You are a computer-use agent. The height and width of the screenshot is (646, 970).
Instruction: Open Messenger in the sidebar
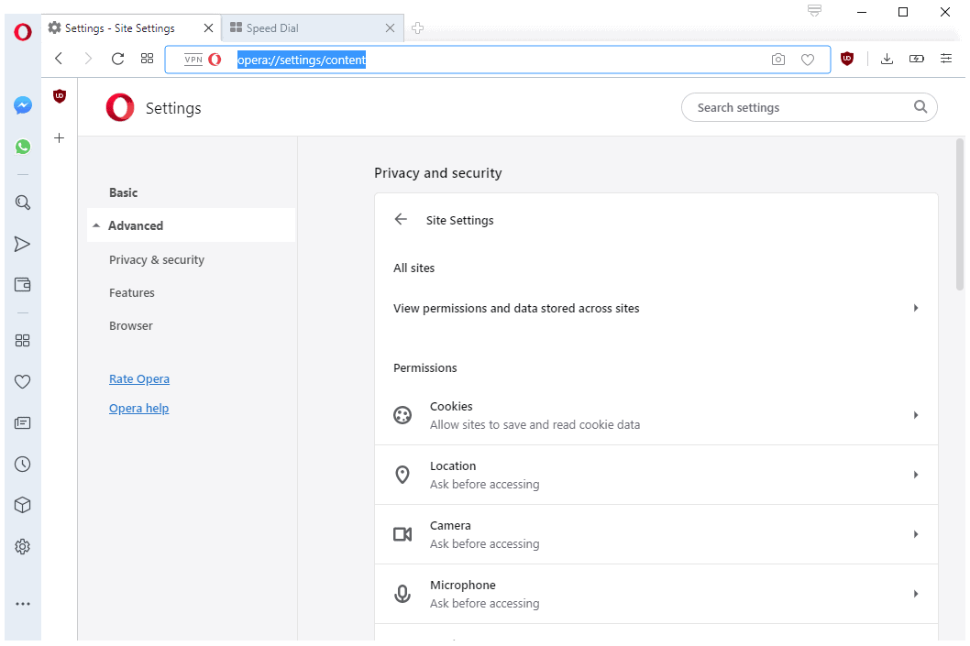(x=23, y=105)
